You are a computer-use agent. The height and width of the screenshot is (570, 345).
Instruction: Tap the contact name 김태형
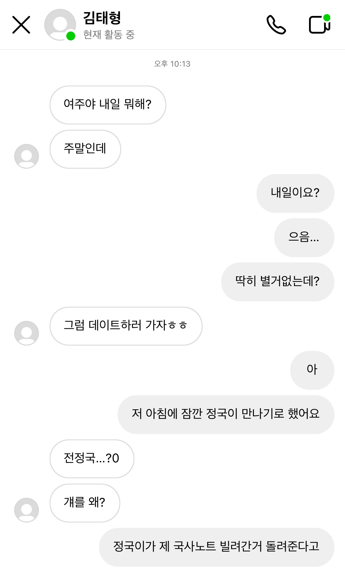[102, 18]
